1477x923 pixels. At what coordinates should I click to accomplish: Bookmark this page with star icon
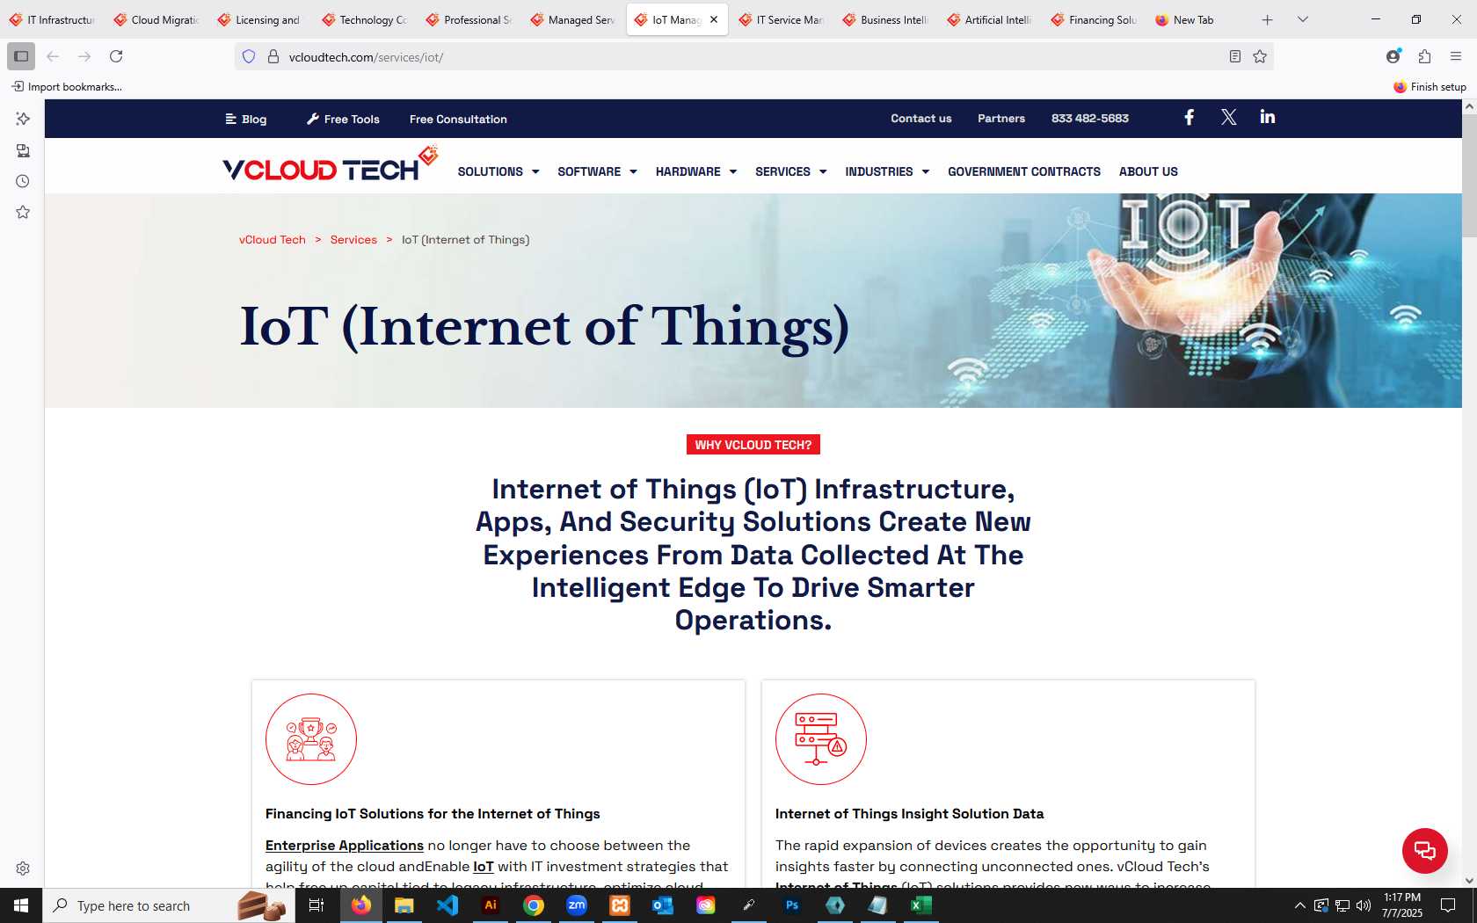coord(1260,56)
